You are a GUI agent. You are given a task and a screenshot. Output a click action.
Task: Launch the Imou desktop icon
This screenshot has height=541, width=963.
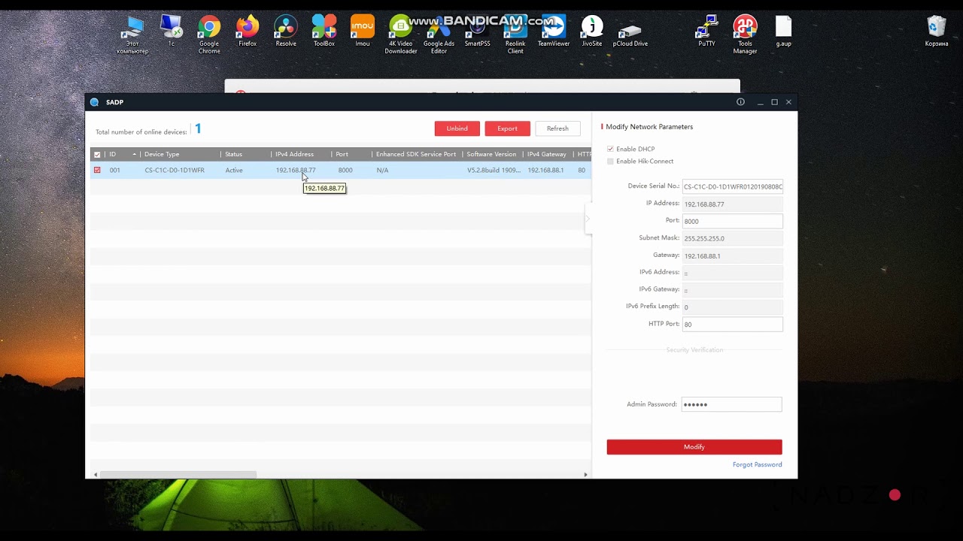363,32
